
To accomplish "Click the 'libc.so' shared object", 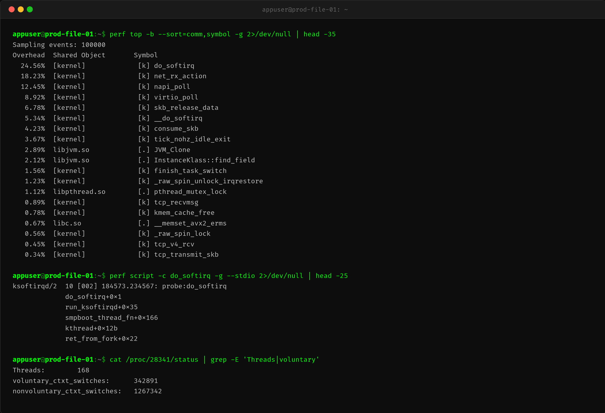I will click(67, 223).
